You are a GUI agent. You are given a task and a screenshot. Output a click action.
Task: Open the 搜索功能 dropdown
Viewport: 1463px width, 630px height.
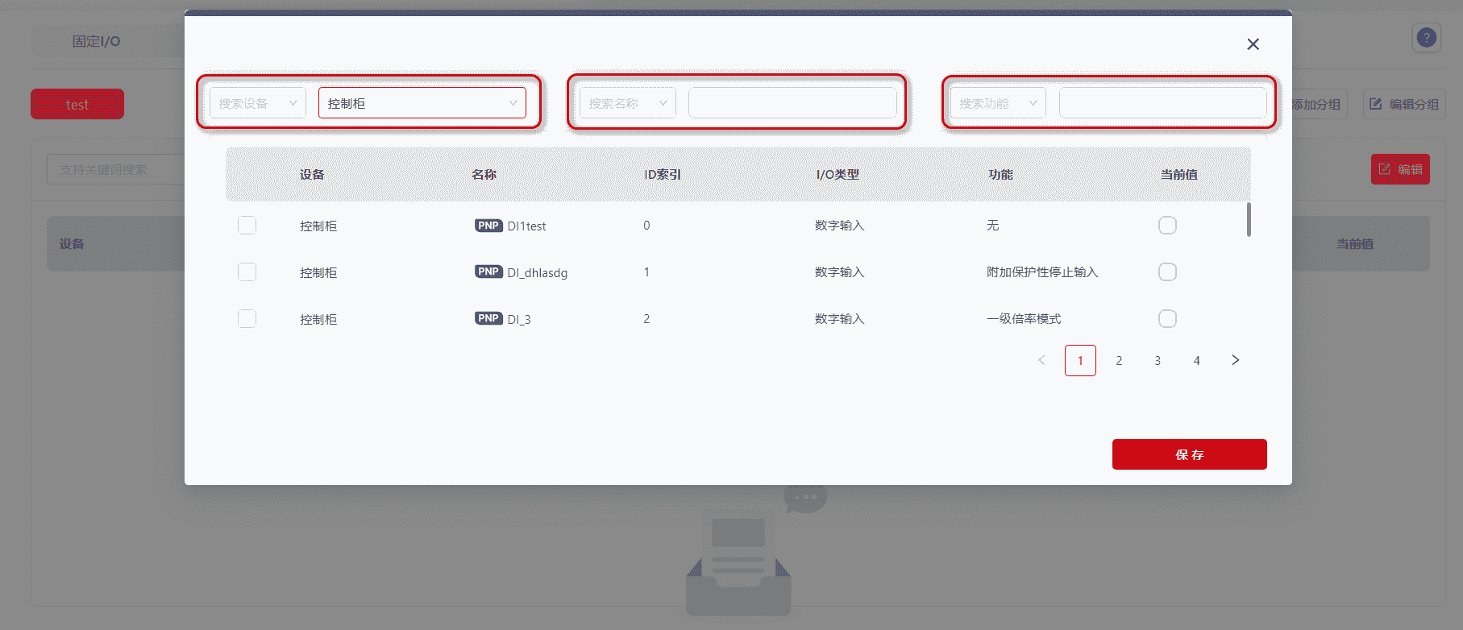click(997, 103)
